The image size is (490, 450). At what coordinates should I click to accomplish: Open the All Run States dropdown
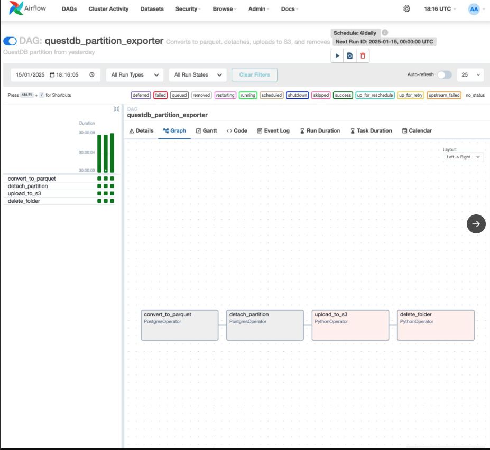click(x=198, y=75)
